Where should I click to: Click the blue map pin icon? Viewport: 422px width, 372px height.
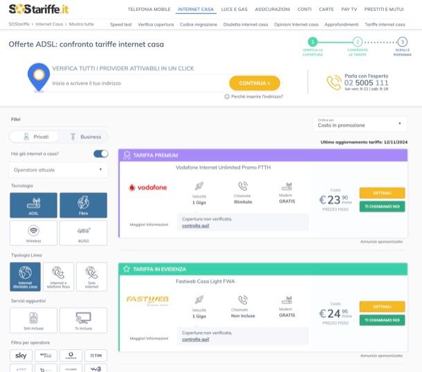point(39,77)
